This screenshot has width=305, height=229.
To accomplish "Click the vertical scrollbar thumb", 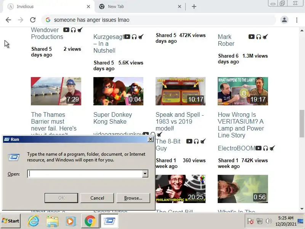I will 302,123.
